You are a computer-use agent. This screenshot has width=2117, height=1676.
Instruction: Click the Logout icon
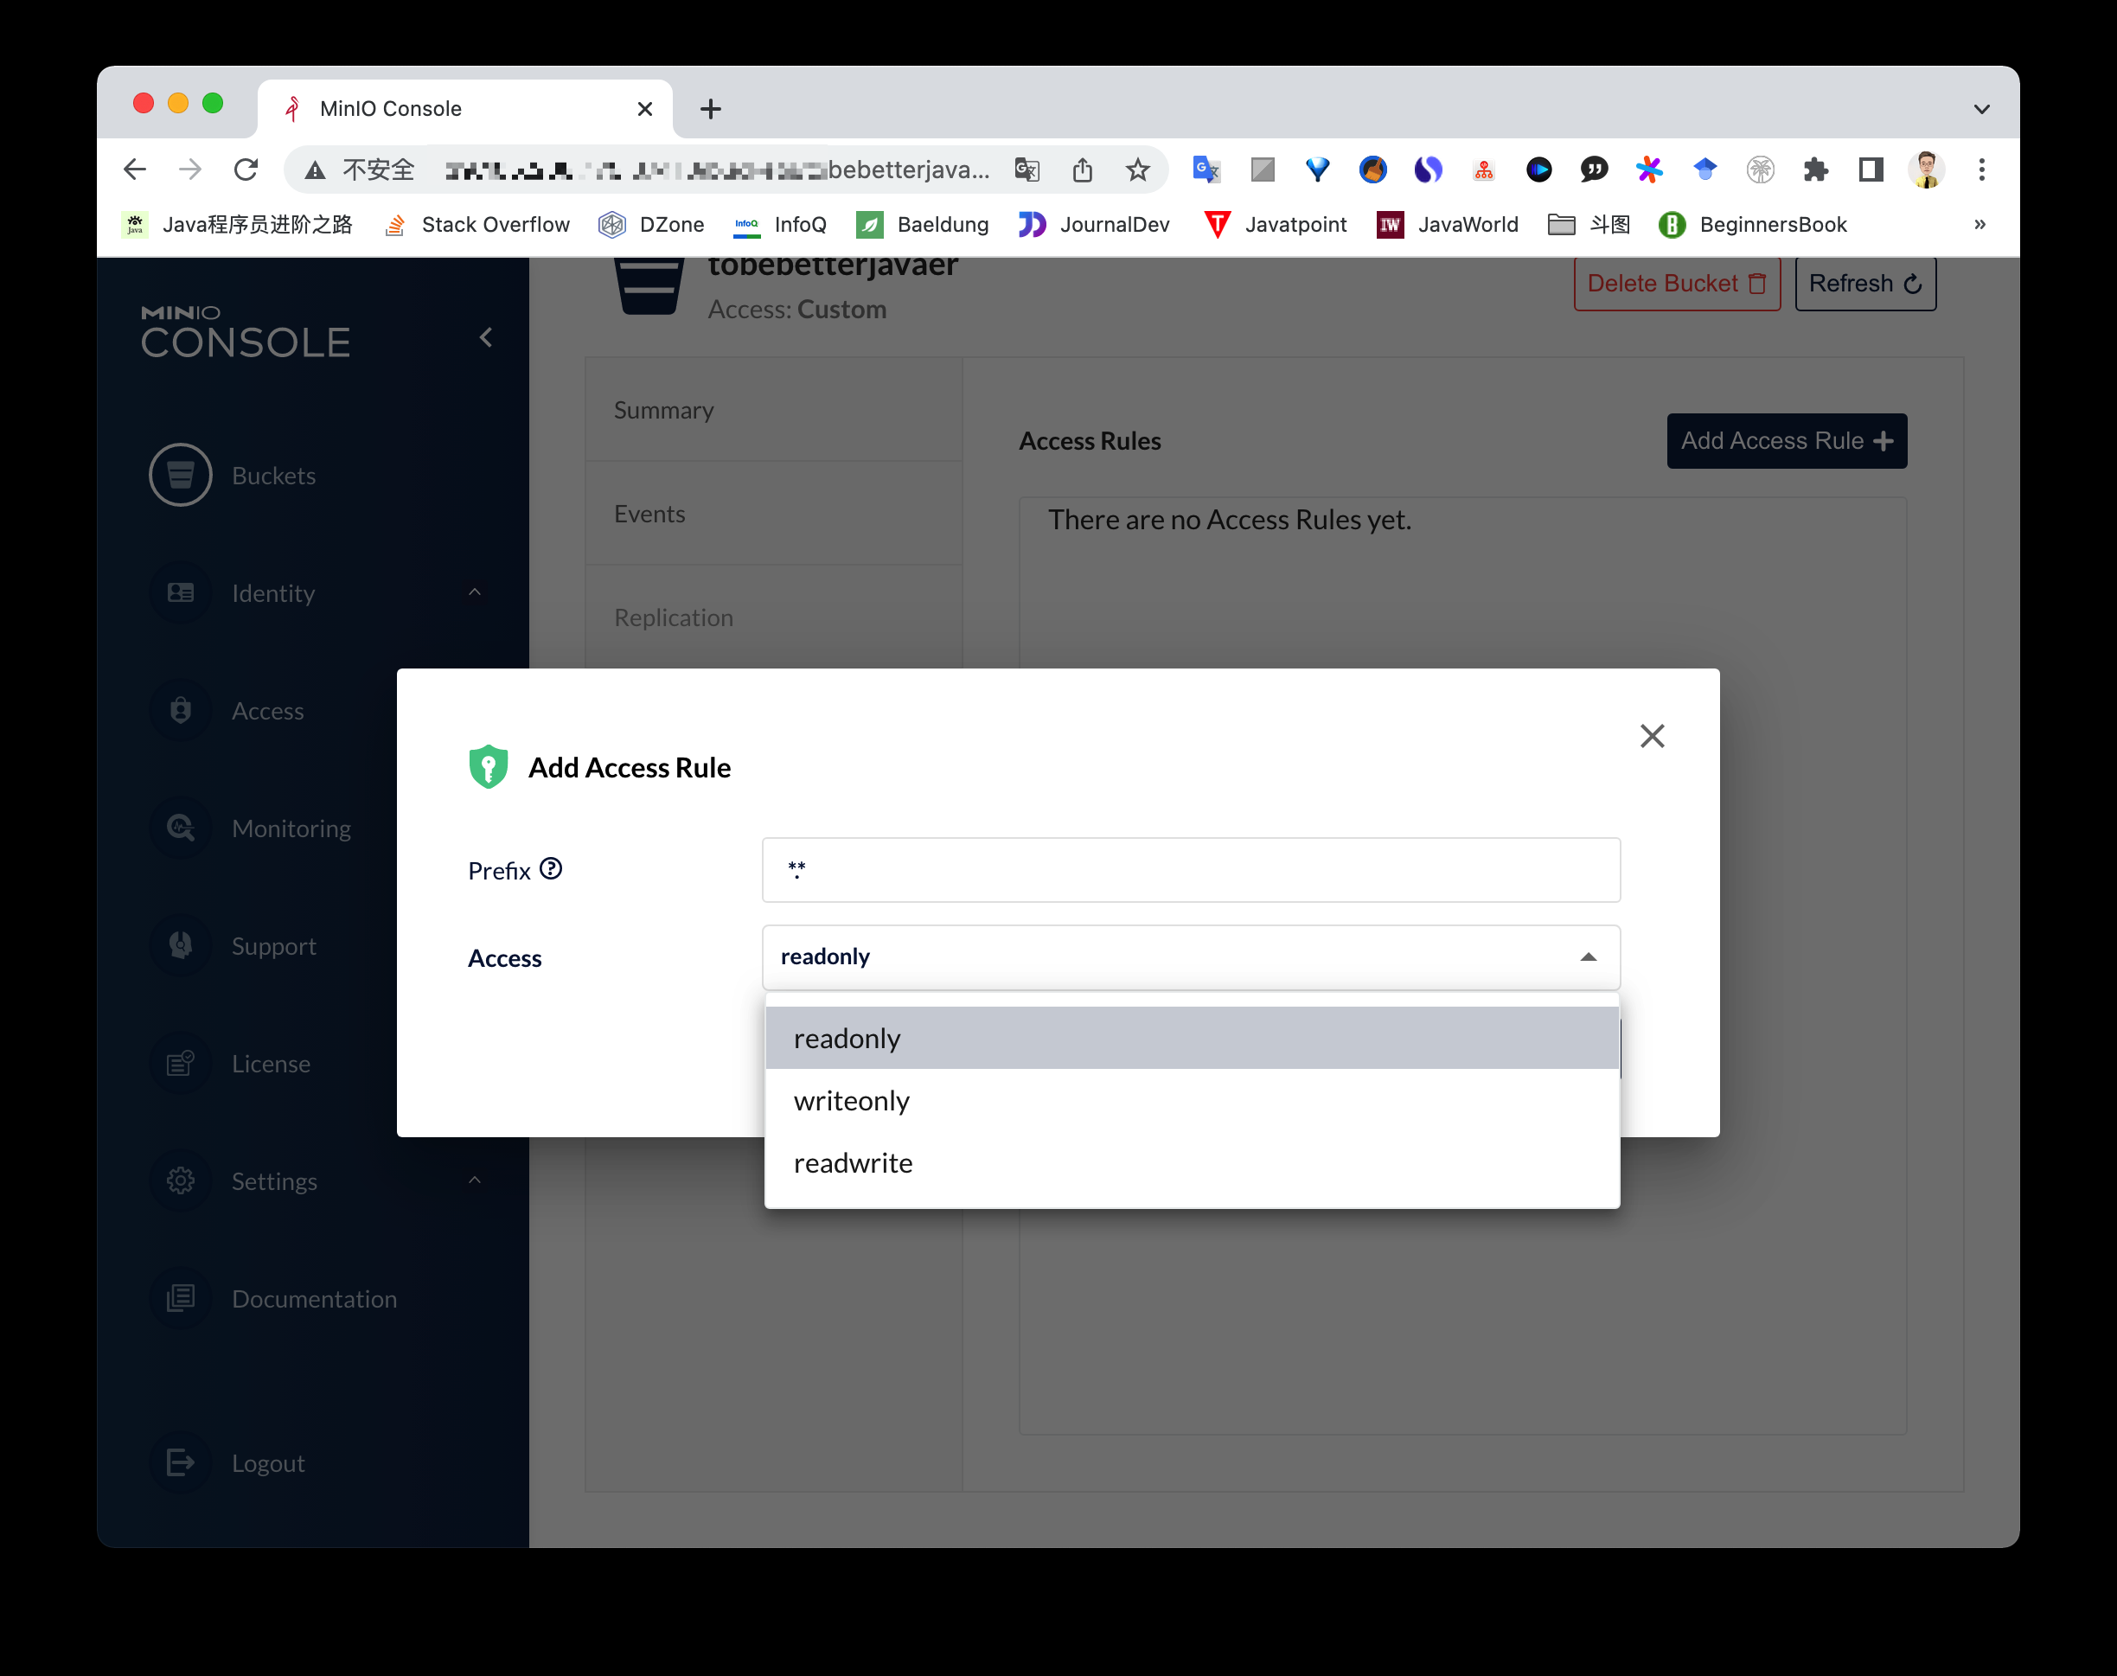181,1463
